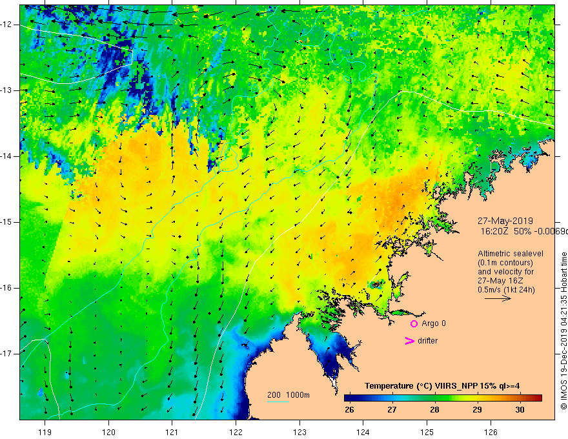Click the color bar value 29
The height and width of the screenshot is (439, 568).
[x=478, y=410]
